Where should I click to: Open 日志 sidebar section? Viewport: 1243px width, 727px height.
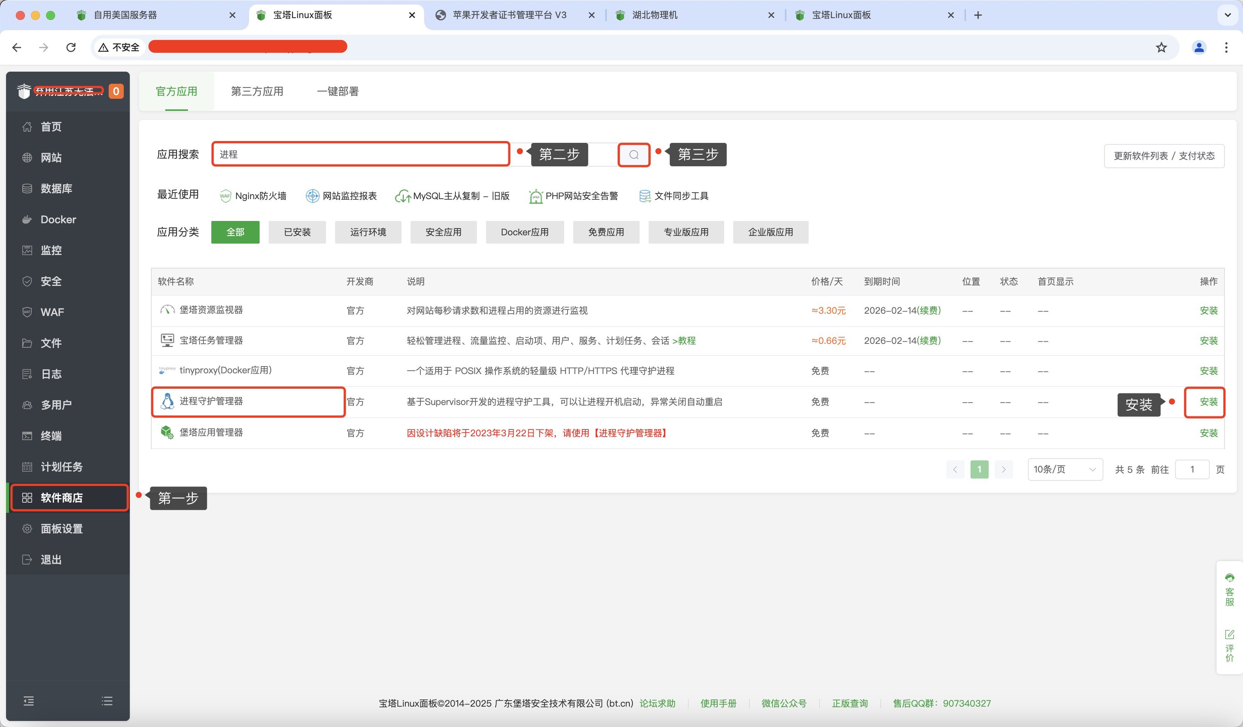tap(68, 374)
